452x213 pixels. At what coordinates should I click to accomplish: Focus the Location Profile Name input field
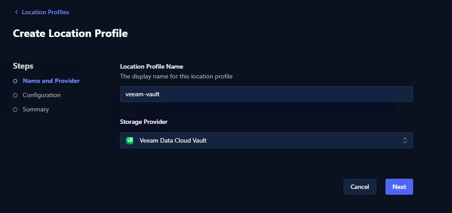266,94
